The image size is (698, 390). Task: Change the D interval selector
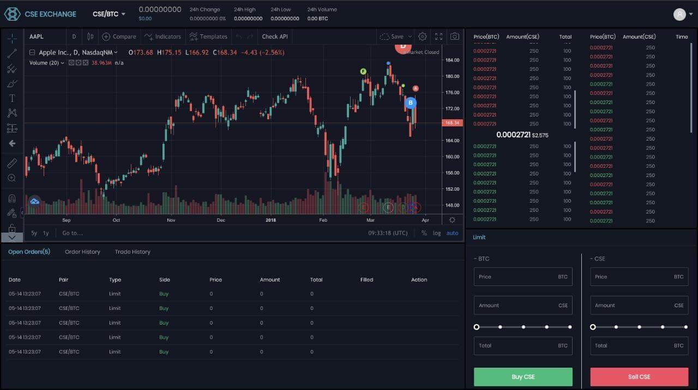point(74,36)
